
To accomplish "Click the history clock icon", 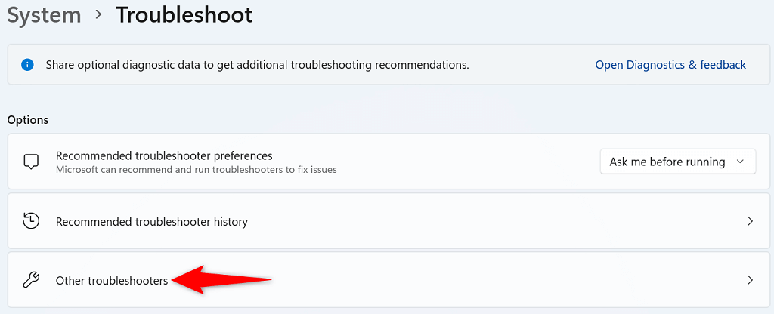I will click(x=31, y=221).
